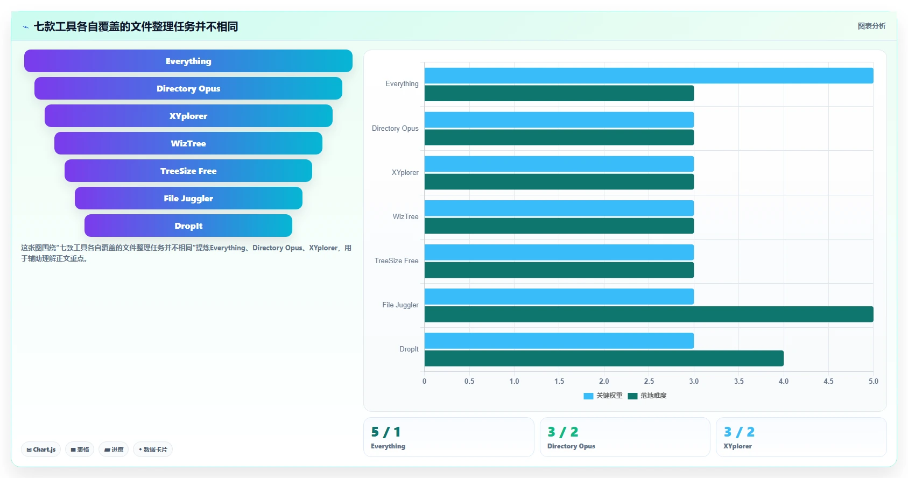The height and width of the screenshot is (478, 908).
Task: Click the Directory Opus y-axis label
Action: click(x=395, y=129)
